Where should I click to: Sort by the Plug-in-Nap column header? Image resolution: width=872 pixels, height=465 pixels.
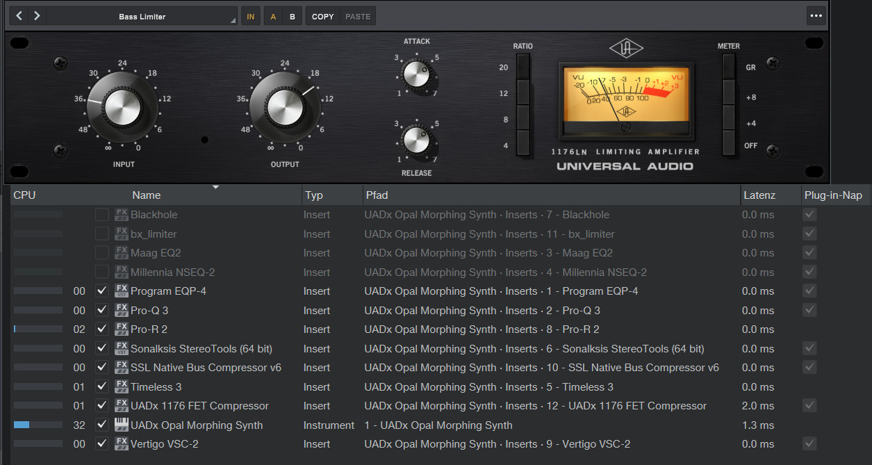point(832,195)
